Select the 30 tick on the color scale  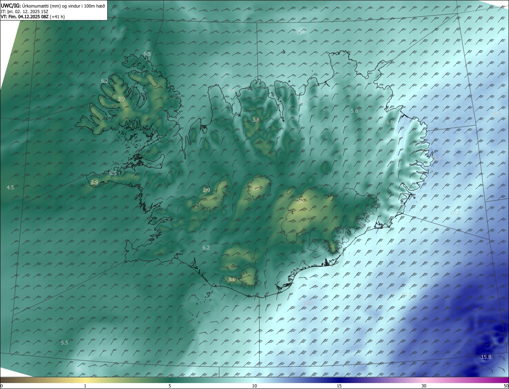(424, 386)
